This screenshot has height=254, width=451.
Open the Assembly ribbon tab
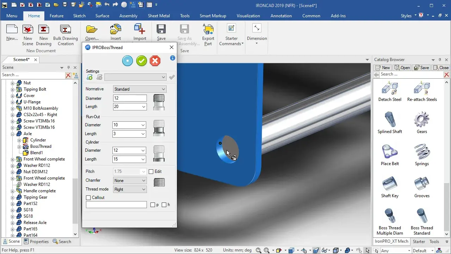click(128, 16)
